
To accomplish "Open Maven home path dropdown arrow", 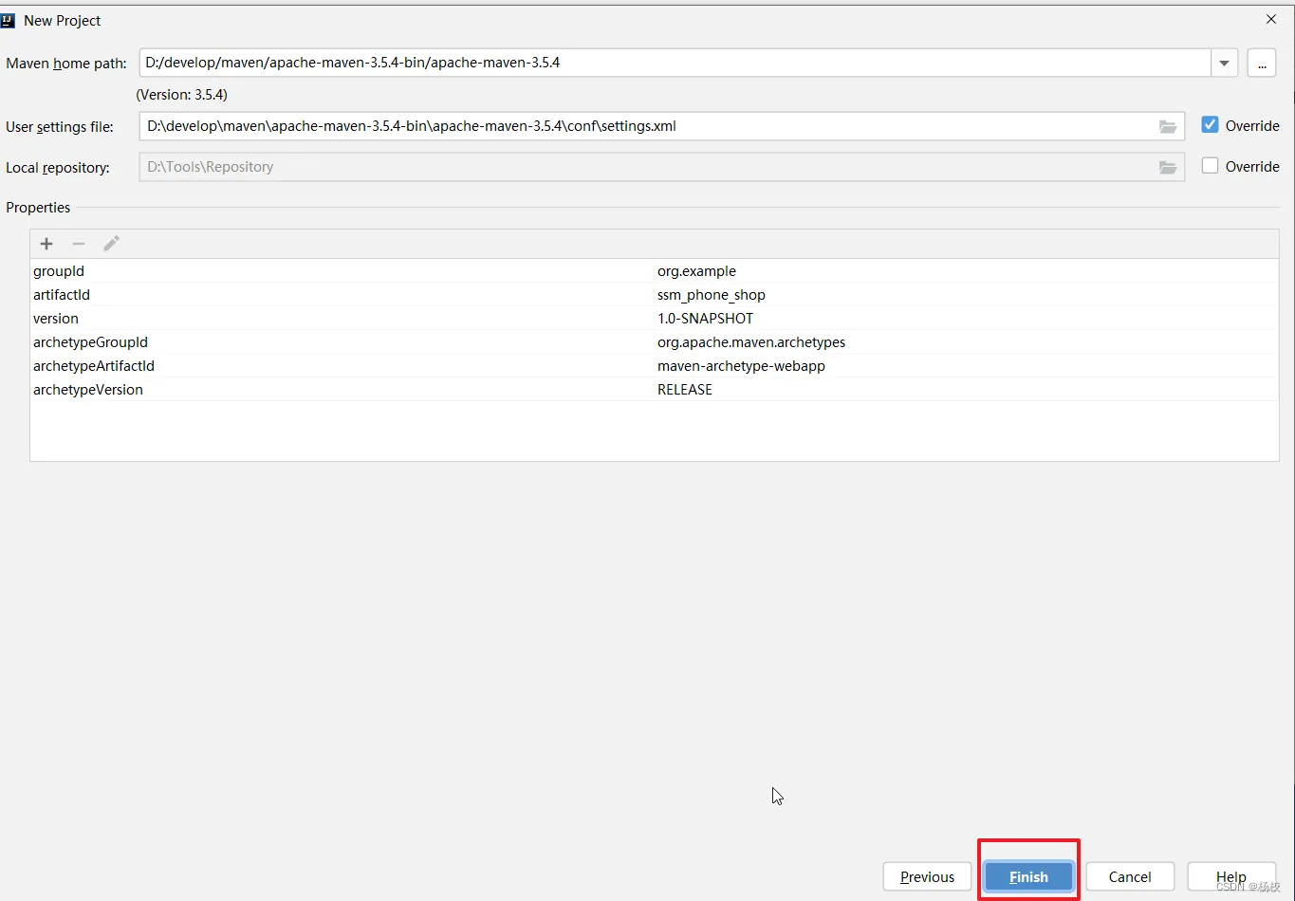I will (1225, 63).
